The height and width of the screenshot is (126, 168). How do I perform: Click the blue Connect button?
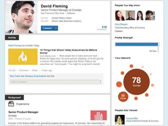(x=47, y=28)
